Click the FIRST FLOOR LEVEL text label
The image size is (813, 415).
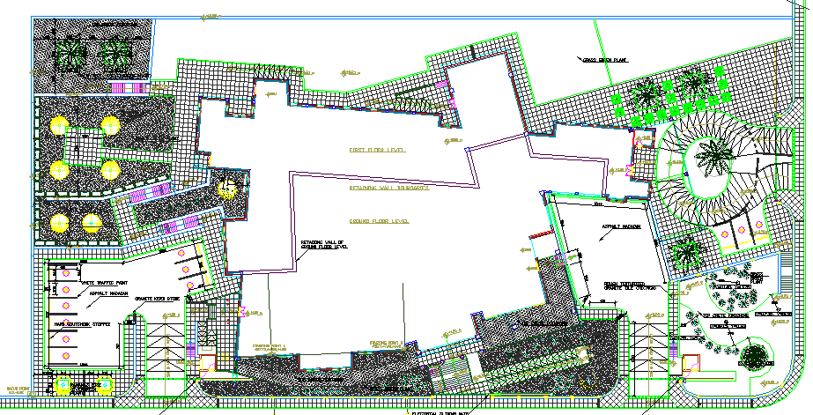click(377, 151)
